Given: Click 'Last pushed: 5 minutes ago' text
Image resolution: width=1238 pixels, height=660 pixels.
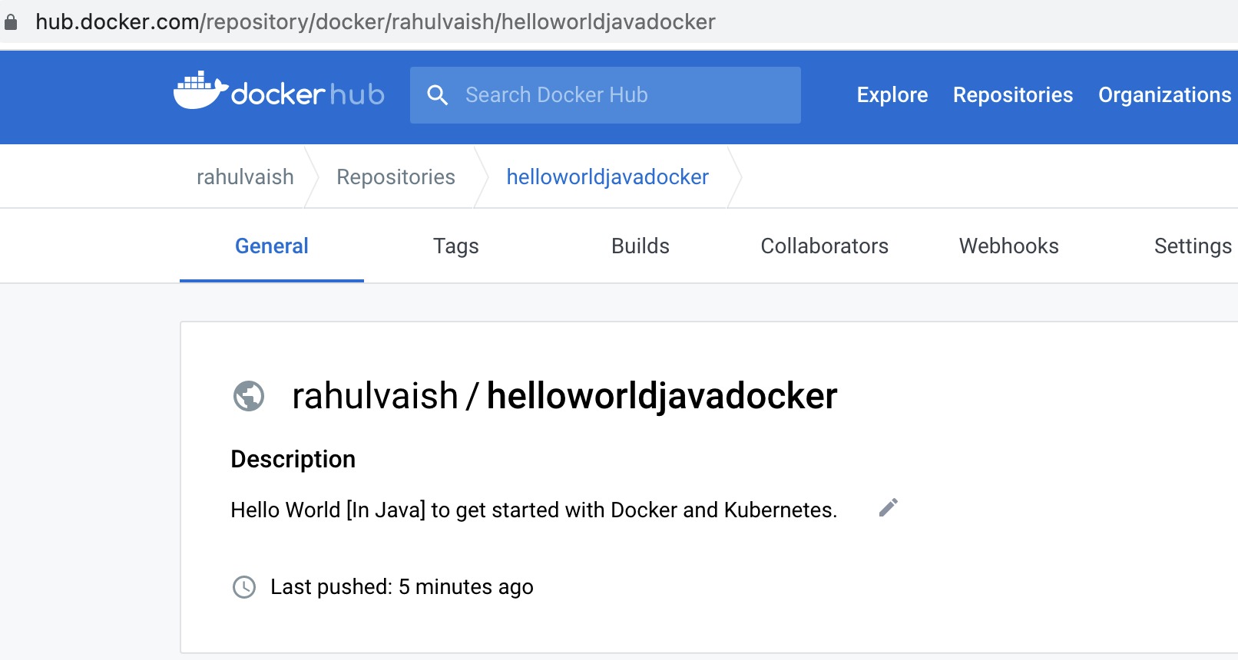Looking at the screenshot, I should [x=402, y=587].
